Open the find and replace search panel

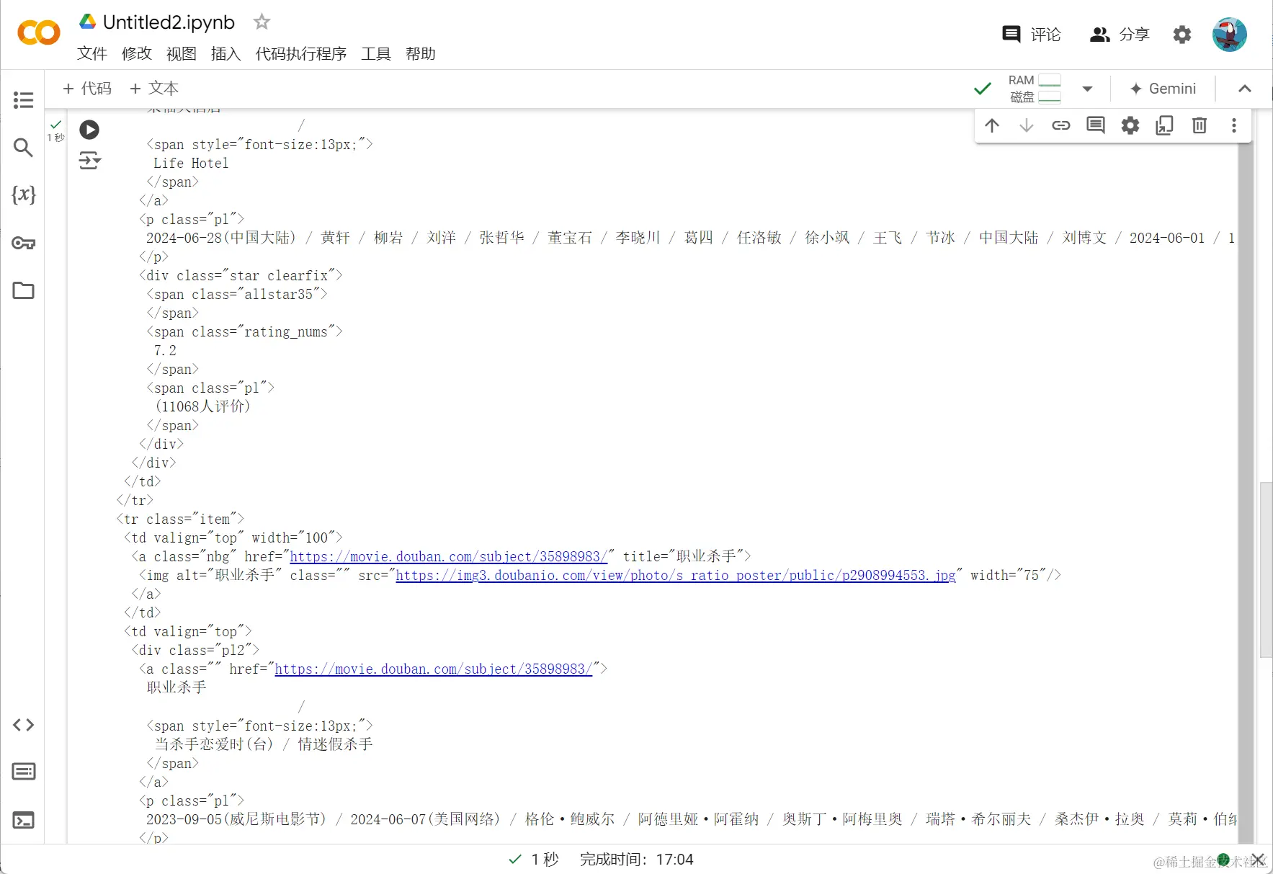point(23,148)
